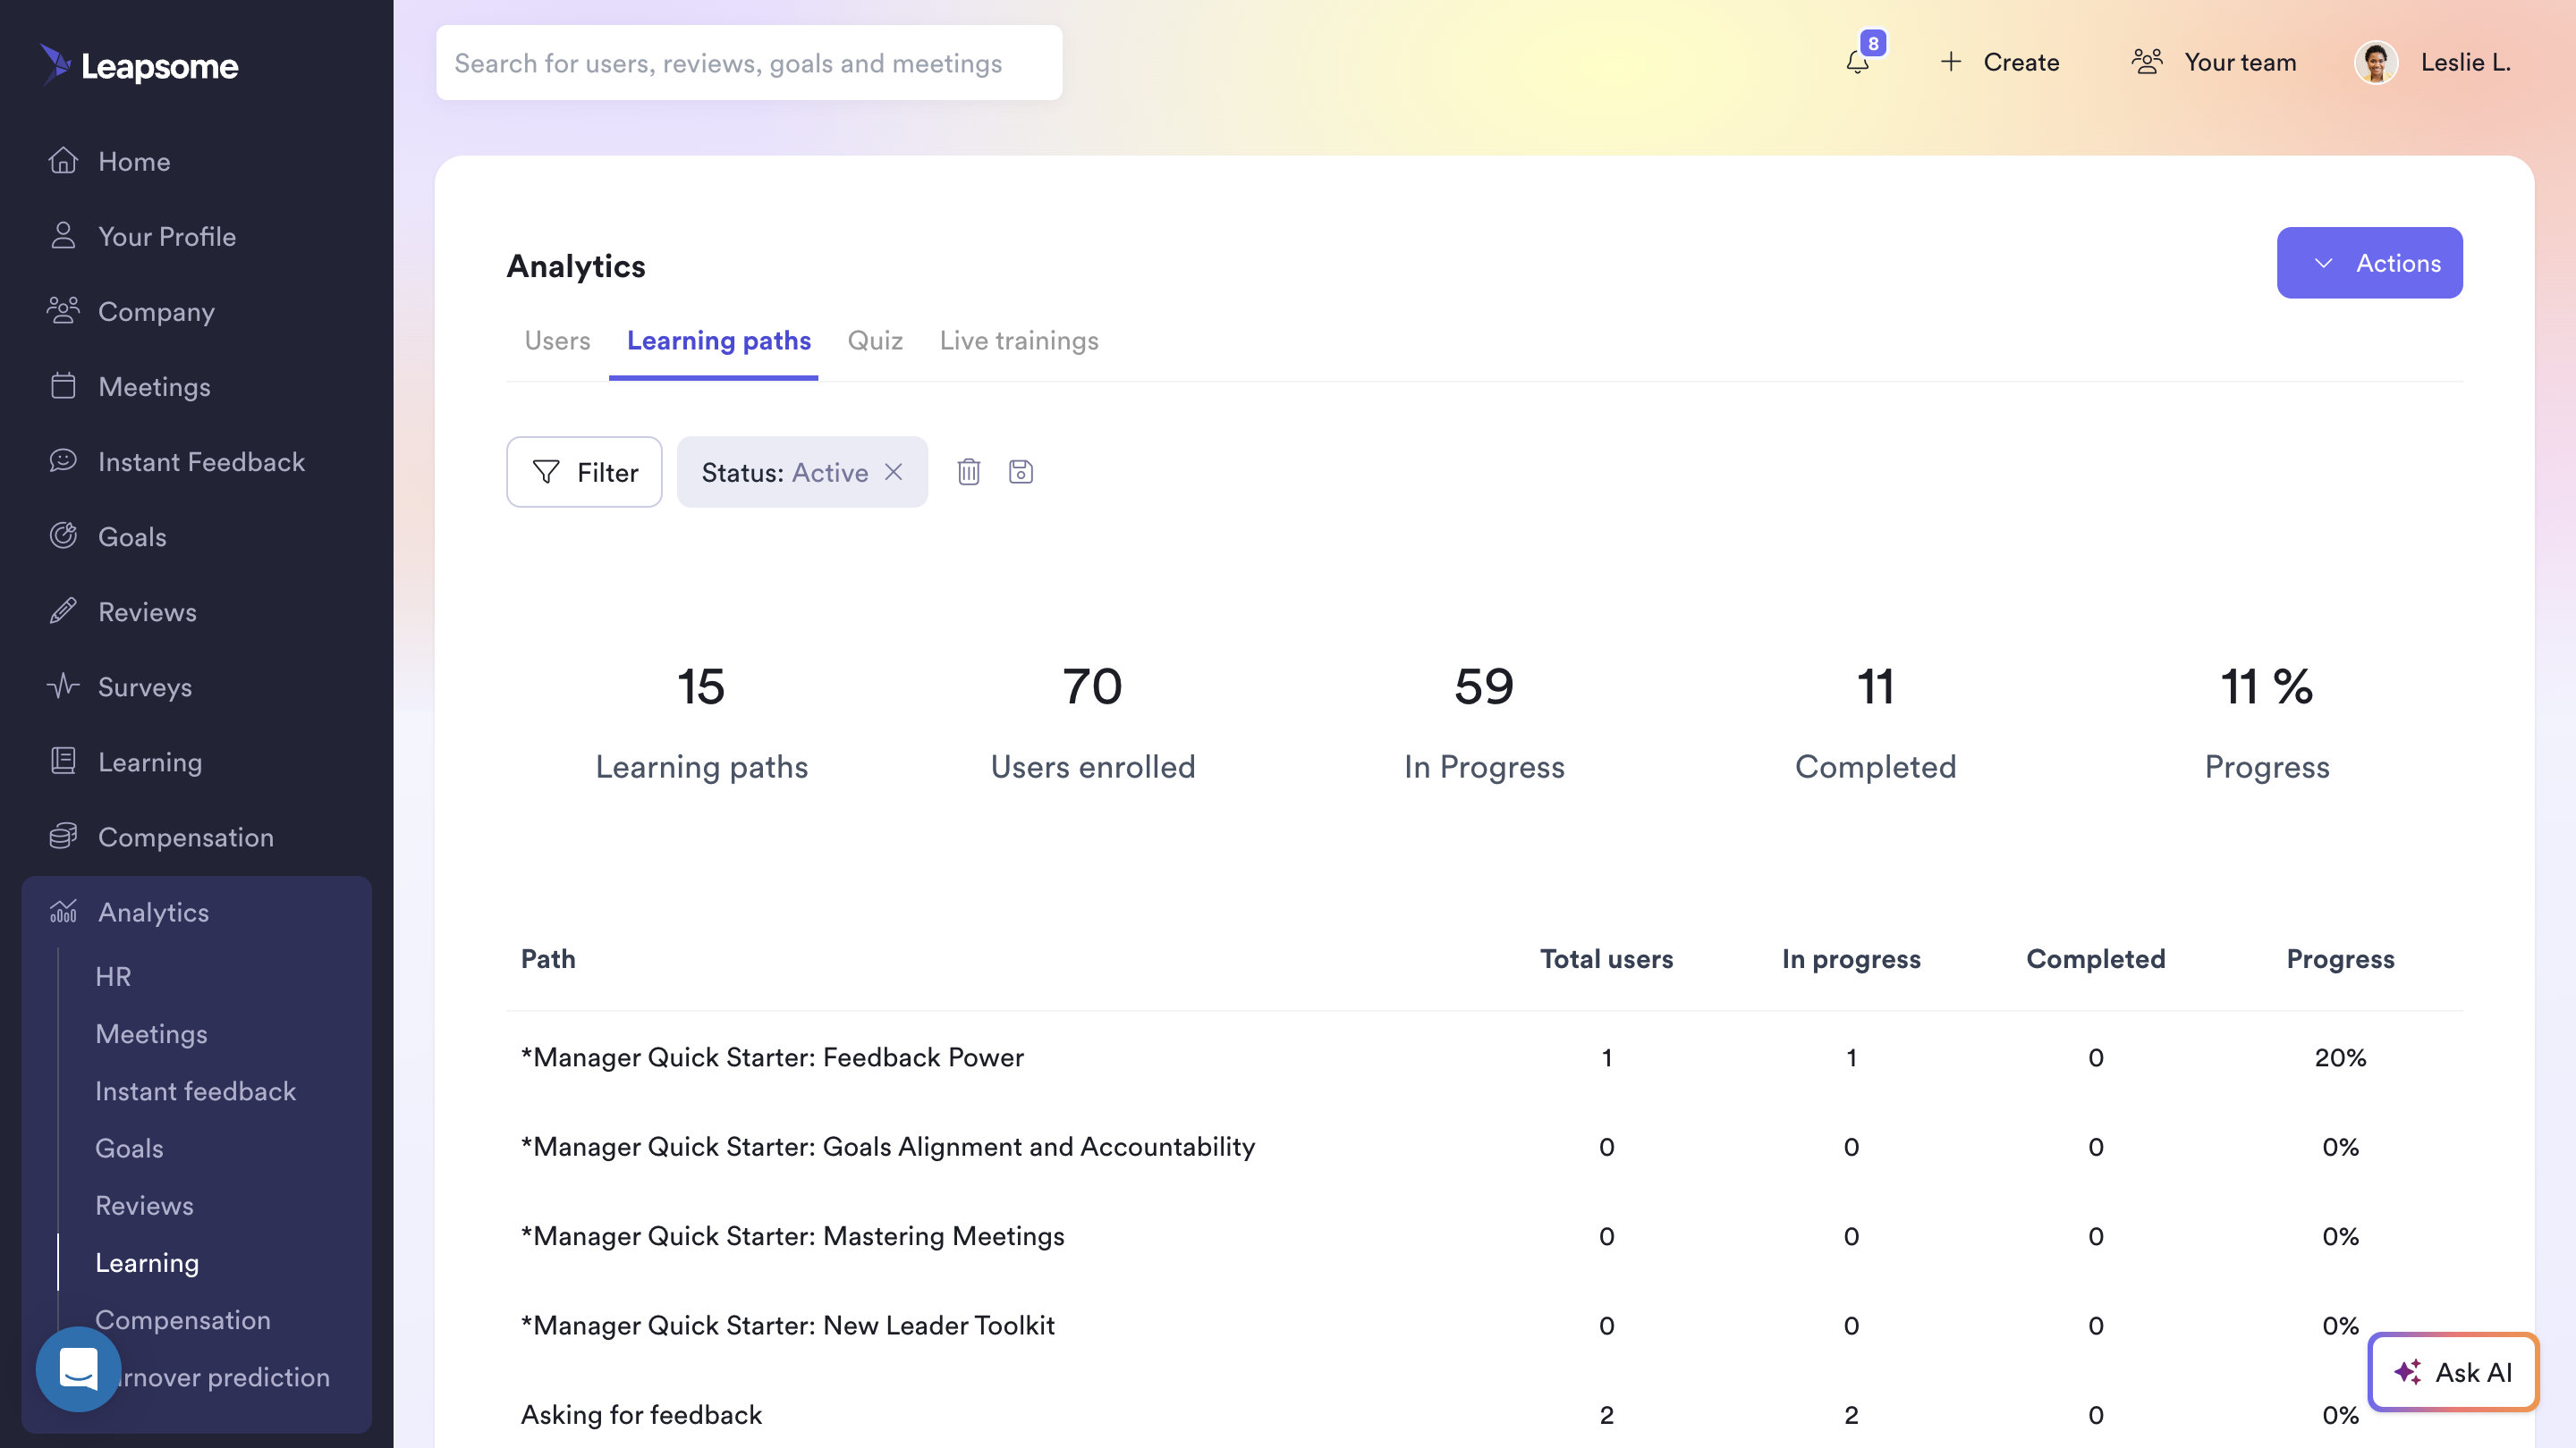Switch to the Quiz tab
2576x1448 pixels.
(875, 341)
